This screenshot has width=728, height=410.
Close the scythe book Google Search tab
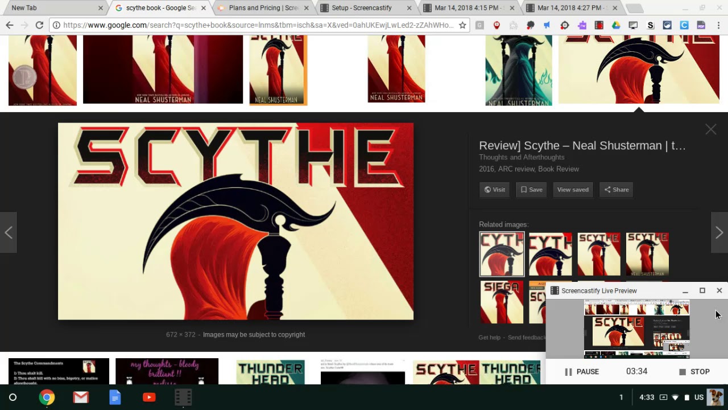(203, 8)
